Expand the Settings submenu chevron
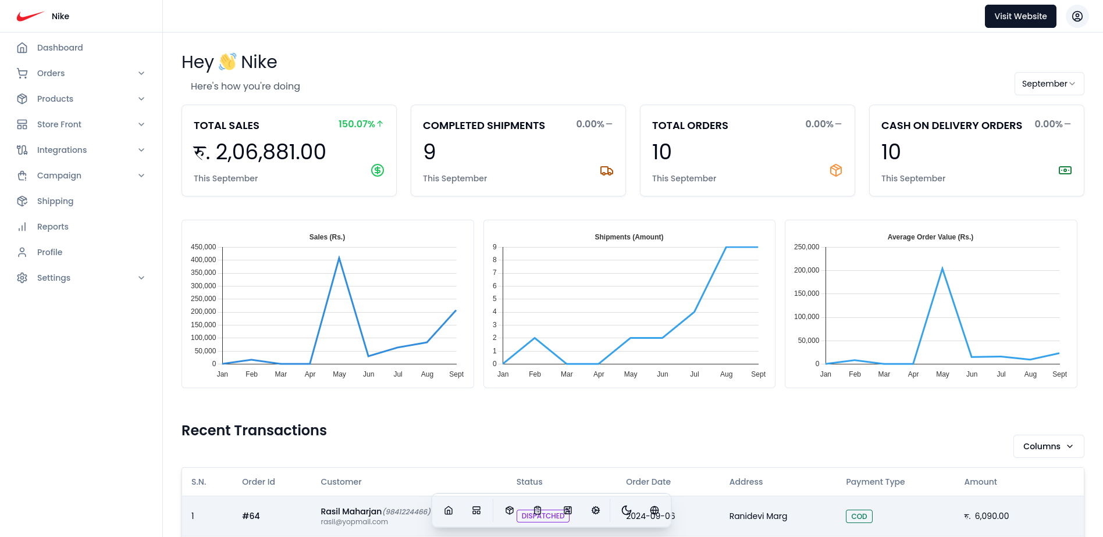Screen dimensions: 1103x537 click(141, 278)
